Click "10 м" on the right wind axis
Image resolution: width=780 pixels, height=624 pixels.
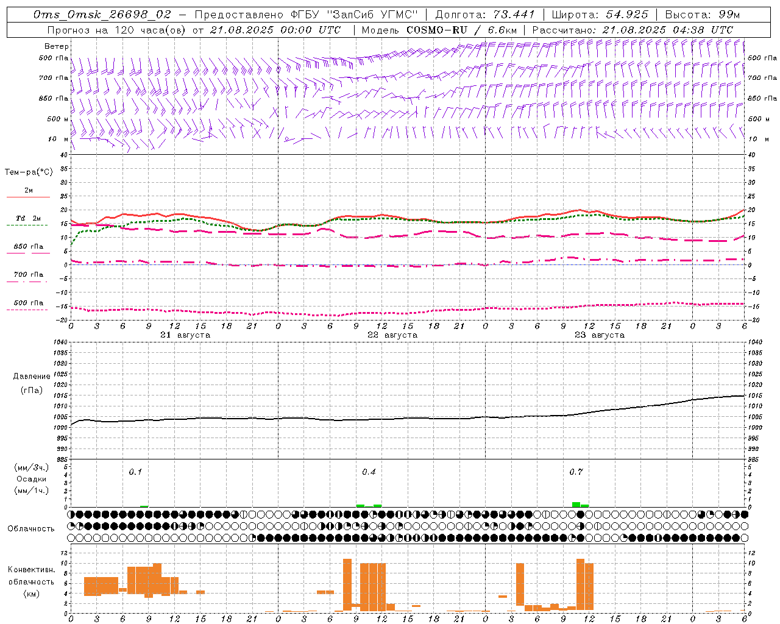coord(758,139)
